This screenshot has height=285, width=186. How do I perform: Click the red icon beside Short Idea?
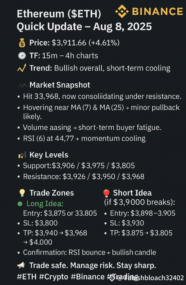pos(106,193)
